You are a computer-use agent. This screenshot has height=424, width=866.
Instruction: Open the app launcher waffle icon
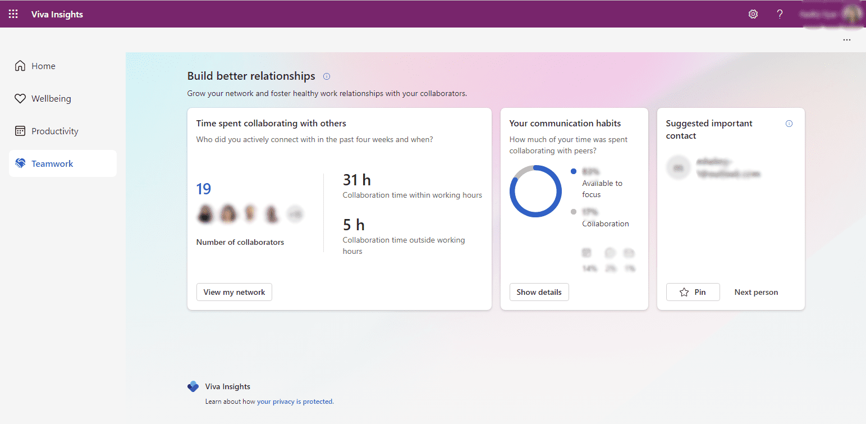[13, 14]
